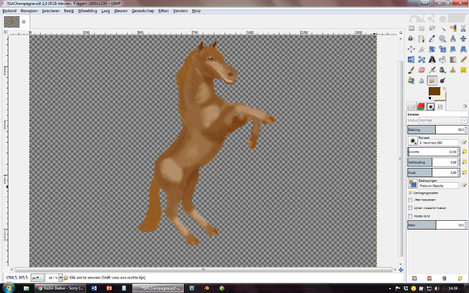Pick the Text tool

point(432,60)
